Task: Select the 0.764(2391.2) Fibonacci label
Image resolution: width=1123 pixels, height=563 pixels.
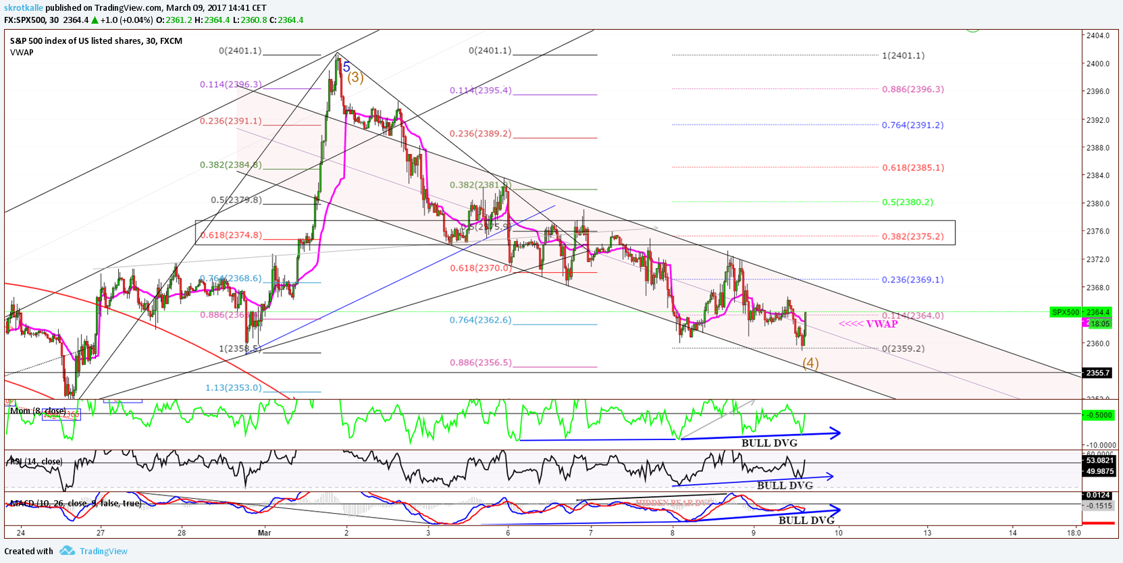Action: tap(913, 125)
